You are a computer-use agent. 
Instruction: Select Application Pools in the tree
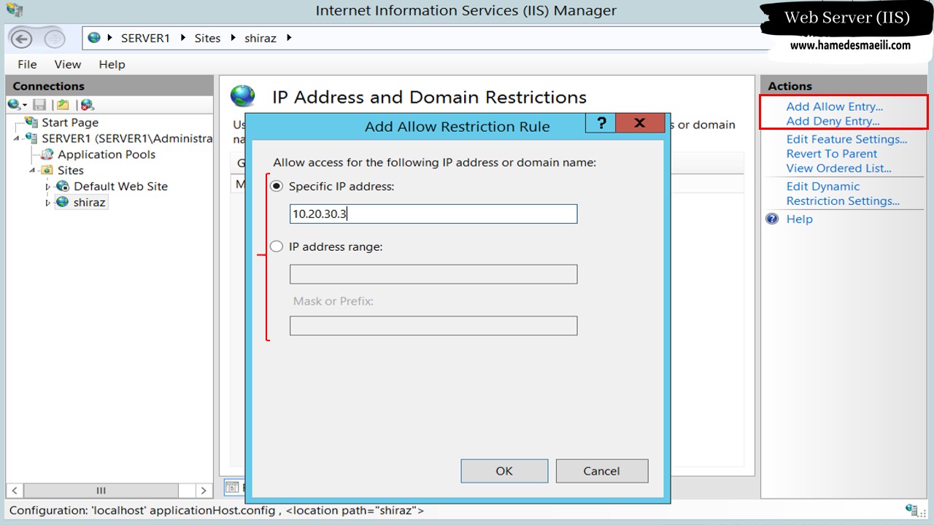point(107,154)
